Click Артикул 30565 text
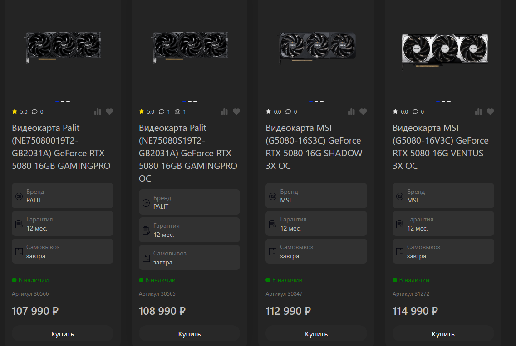Image resolution: width=516 pixels, height=346 pixels. click(x=157, y=294)
